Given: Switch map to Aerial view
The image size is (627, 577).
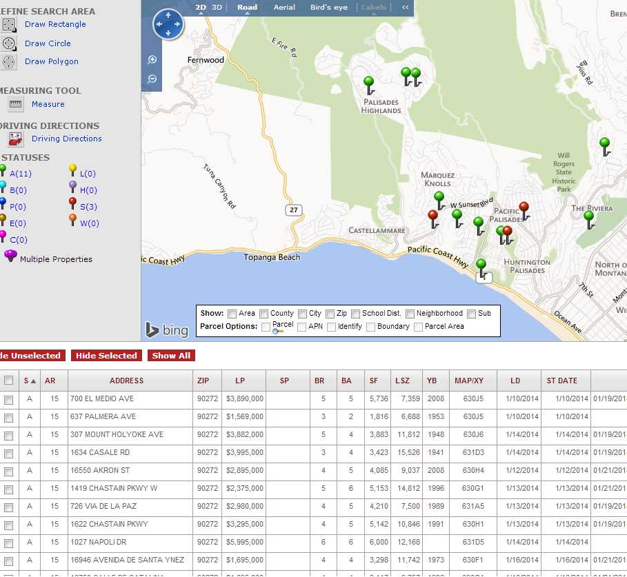Looking at the screenshot, I should click(x=284, y=8).
